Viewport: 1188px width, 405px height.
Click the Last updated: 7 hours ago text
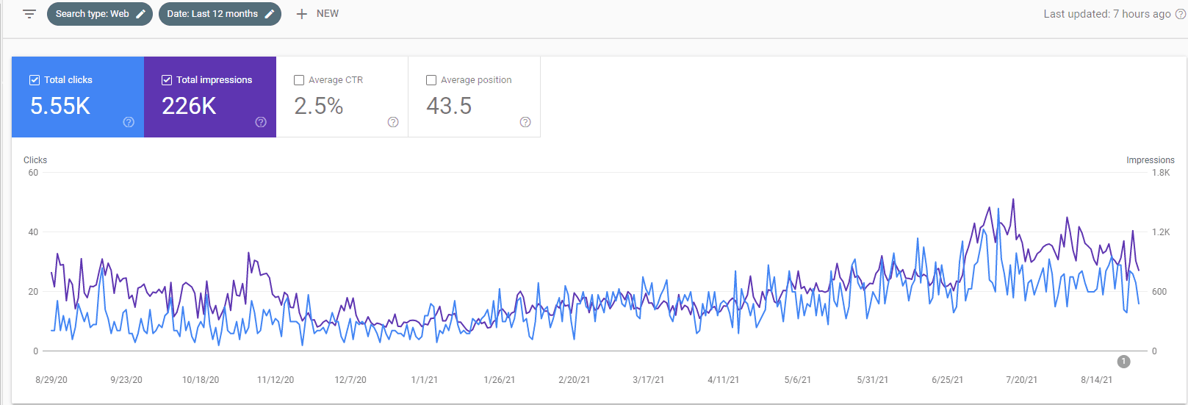click(x=1107, y=14)
